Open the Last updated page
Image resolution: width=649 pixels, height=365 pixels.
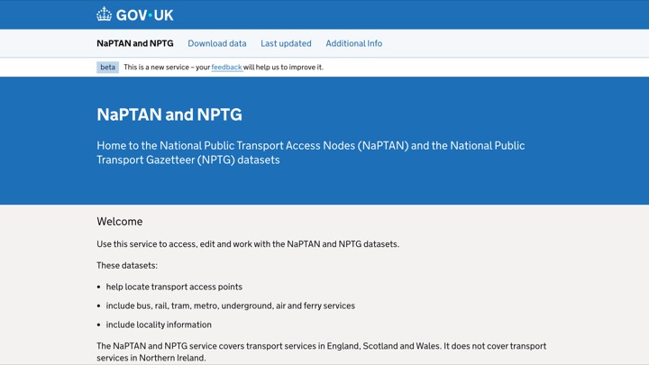click(286, 43)
